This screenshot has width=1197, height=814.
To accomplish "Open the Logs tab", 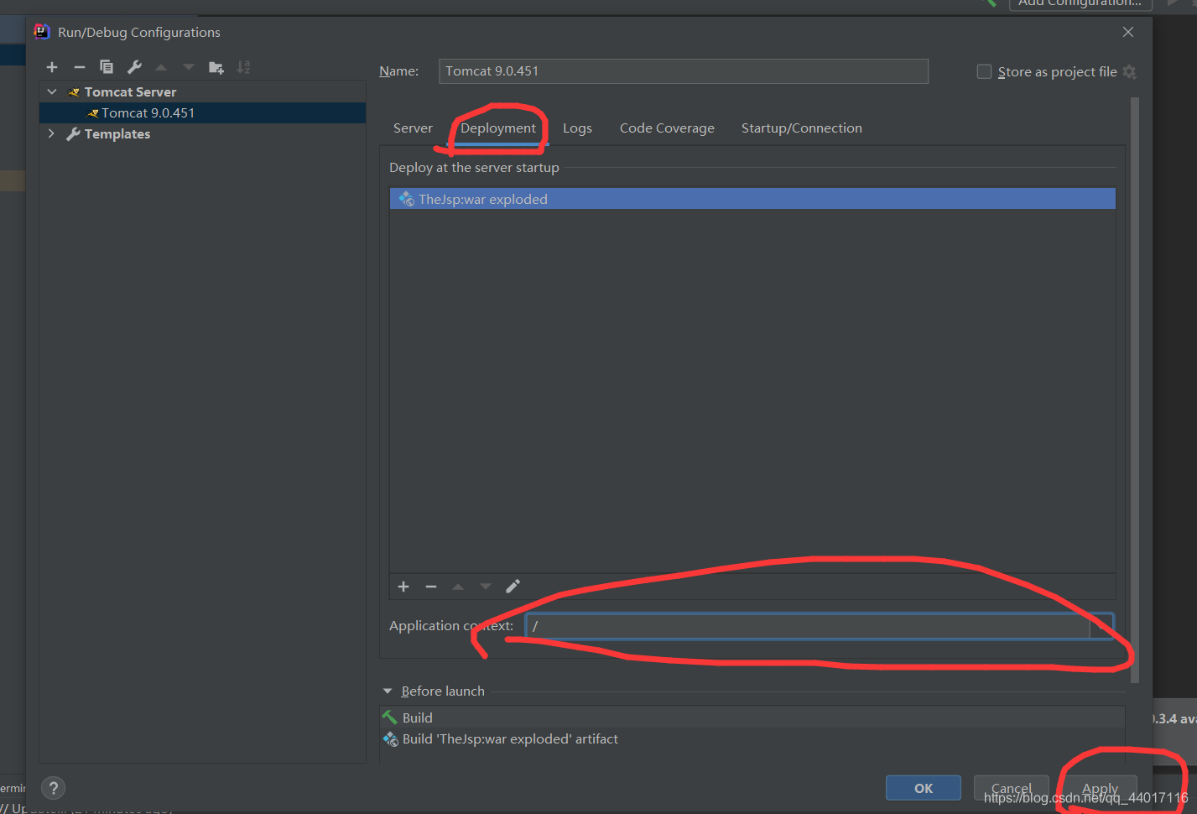I will click(x=577, y=128).
